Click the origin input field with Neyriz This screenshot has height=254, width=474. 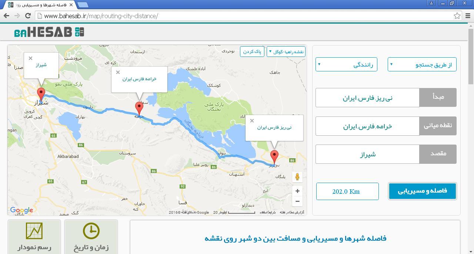coord(367,98)
